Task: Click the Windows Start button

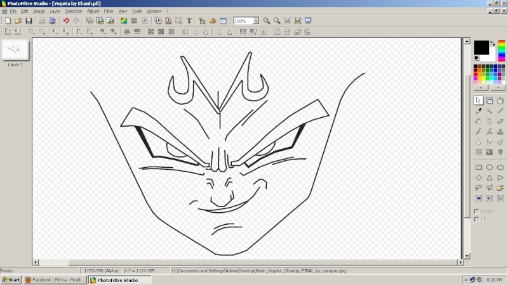Action: [x=11, y=280]
